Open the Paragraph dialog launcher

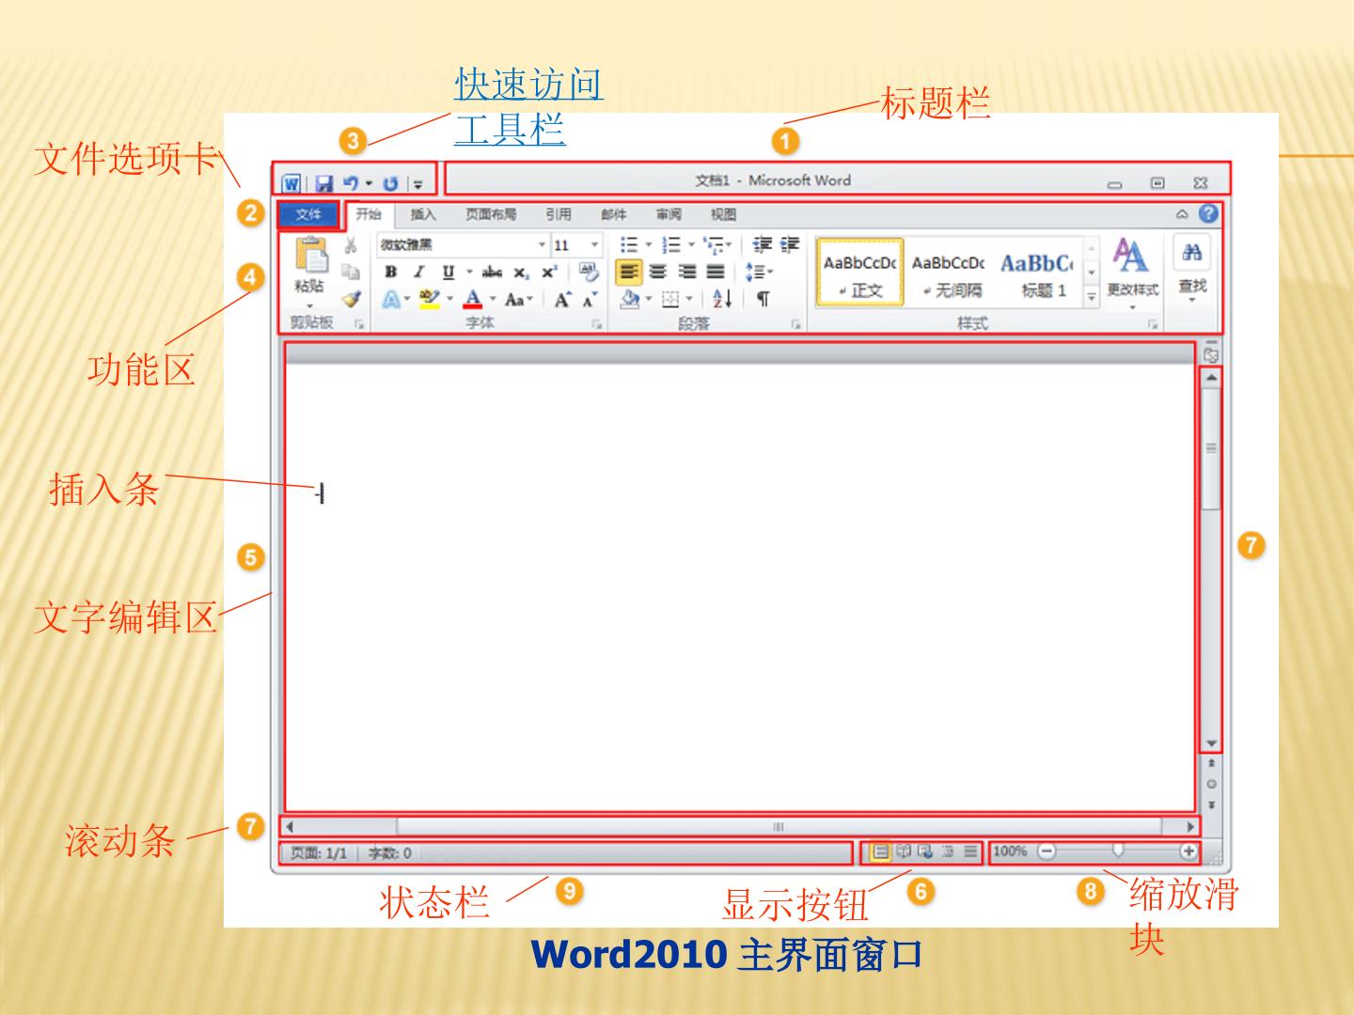795,324
